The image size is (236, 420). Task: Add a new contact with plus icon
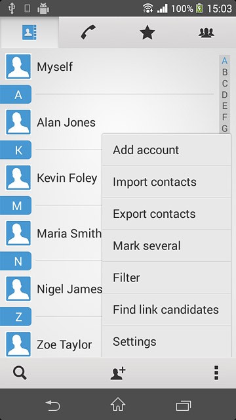[118, 373]
